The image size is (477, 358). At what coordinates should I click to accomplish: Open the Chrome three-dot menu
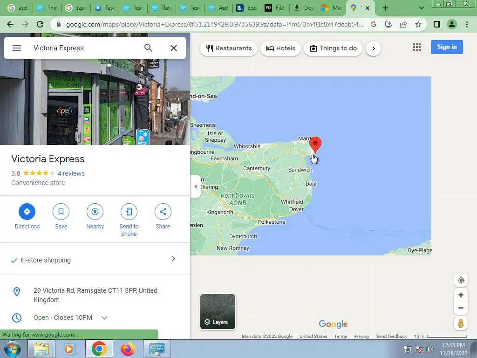(467, 24)
